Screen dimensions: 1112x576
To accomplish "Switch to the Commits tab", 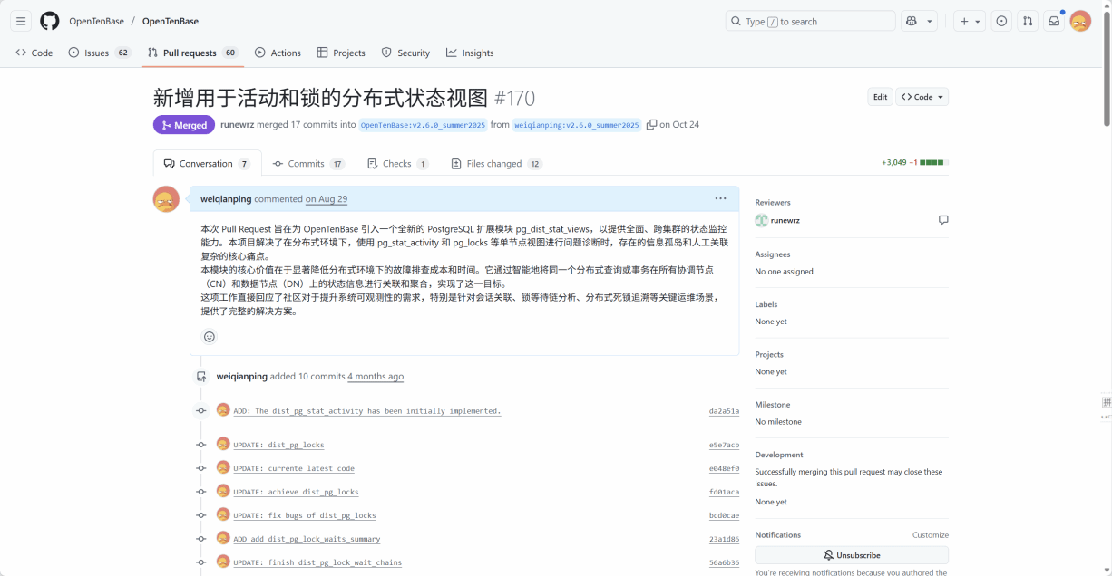I will 310,164.
